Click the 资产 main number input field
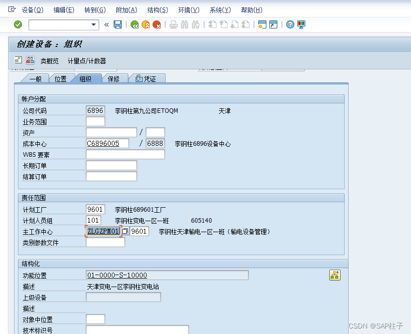The width and height of the screenshot is (411, 334). (111, 132)
